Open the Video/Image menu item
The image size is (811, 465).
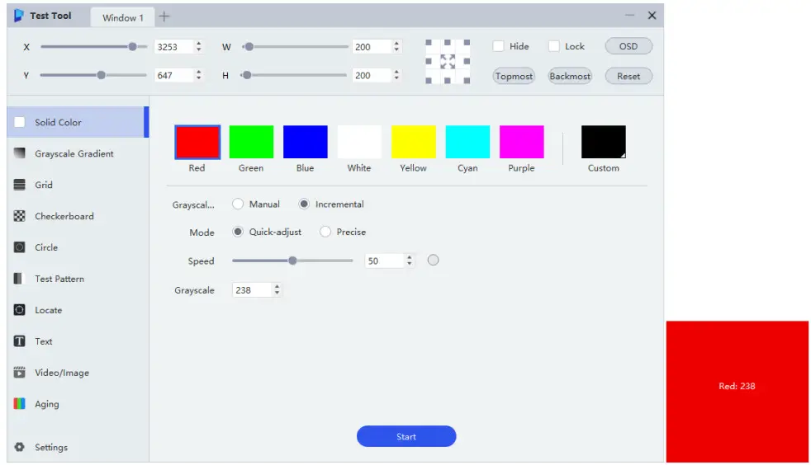coord(78,372)
